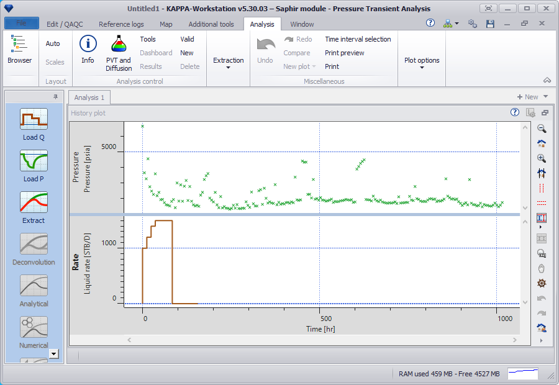Expand the small arrow under layout icon
559x385 pixels.
point(541,227)
